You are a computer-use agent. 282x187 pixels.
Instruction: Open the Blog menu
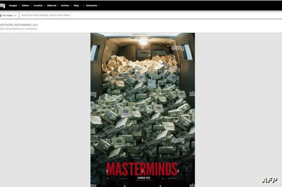pyautogui.click(x=77, y=6)
